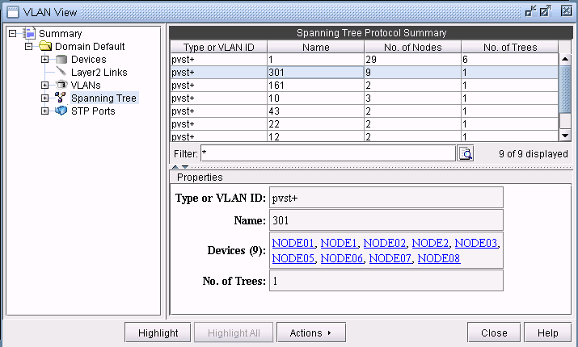Sort by No. of Nodes column header

pyautogui.click(x=412, y=47)
